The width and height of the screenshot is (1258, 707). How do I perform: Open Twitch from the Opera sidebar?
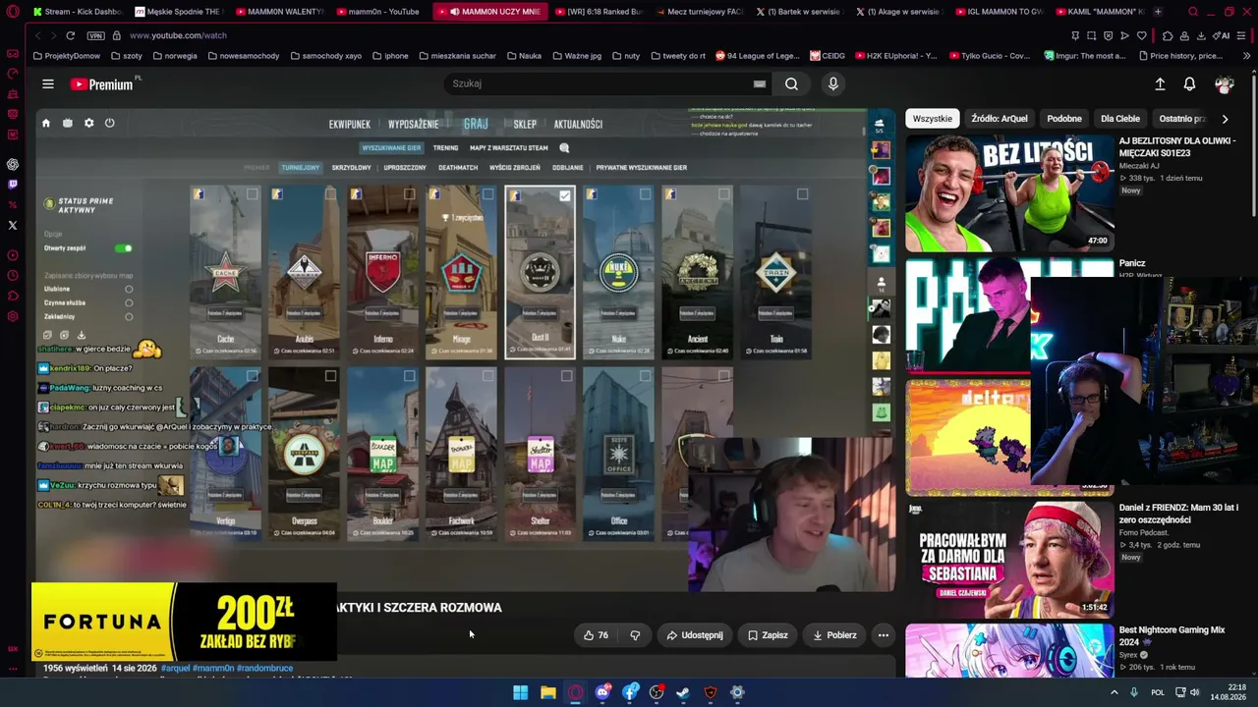pos(13,184)
